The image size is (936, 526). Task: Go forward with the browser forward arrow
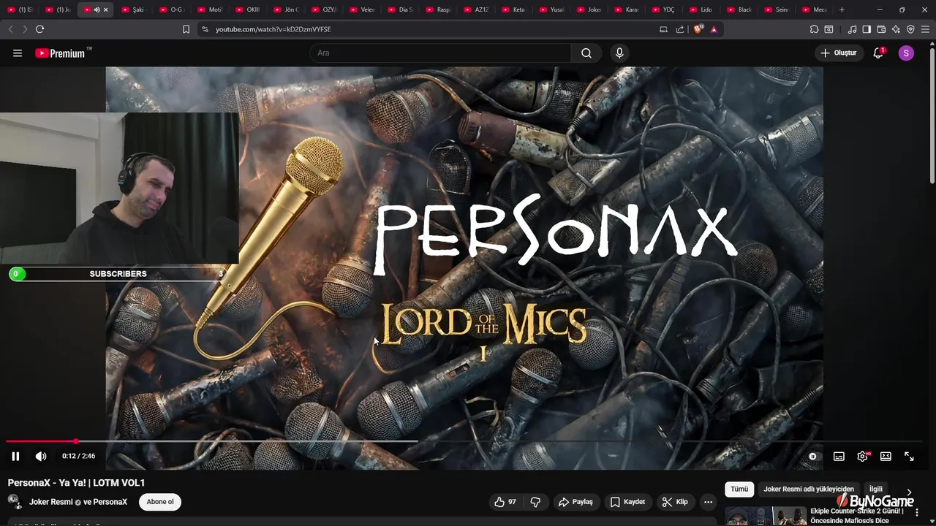coord(25,29)
